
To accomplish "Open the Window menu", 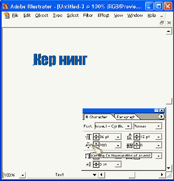I will pyautogui.click(x=135, y=15).
